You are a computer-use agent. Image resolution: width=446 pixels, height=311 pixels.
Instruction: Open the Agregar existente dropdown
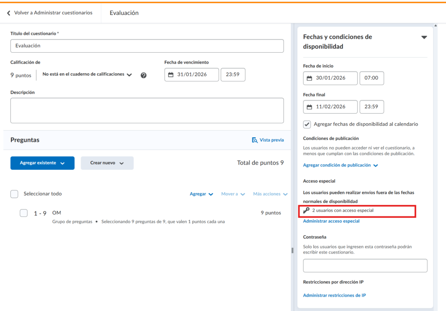click(42, 163)
